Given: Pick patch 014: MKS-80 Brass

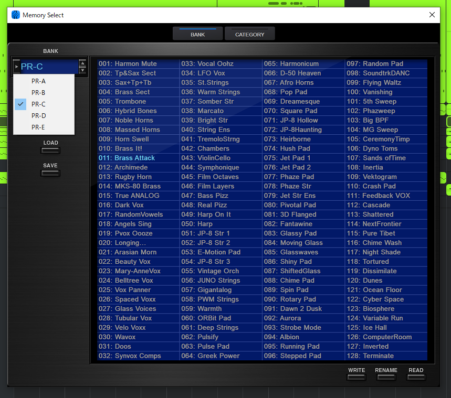Looking at the screenshot, I should tap(138, 186).
